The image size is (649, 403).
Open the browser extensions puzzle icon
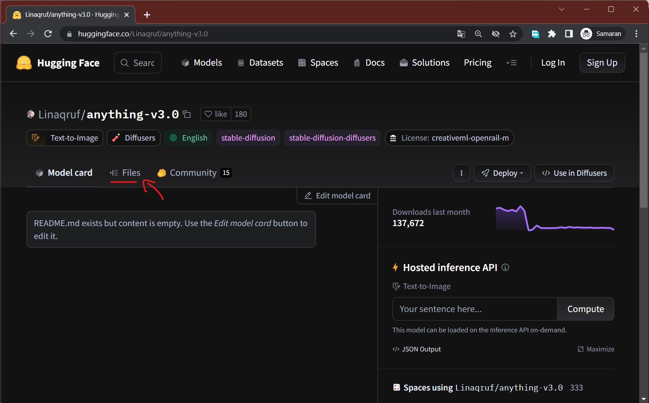pos(552,34)
